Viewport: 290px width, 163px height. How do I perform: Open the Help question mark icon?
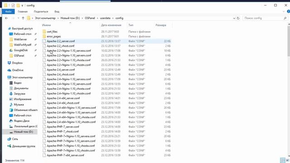288,11
